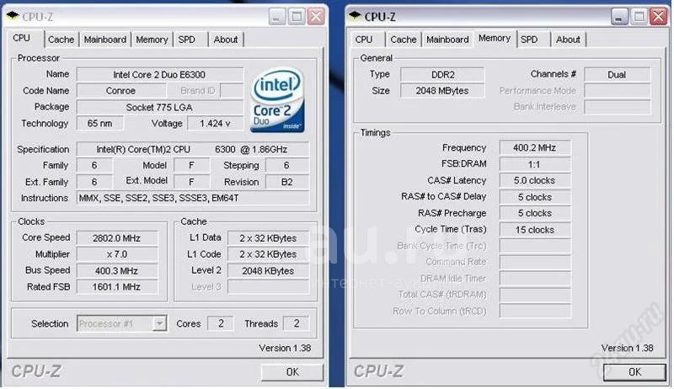The height and width of the screenshot is (389, 674).
Task: Open the Processor #1 selection dropdown
Action: pos(159,323)
